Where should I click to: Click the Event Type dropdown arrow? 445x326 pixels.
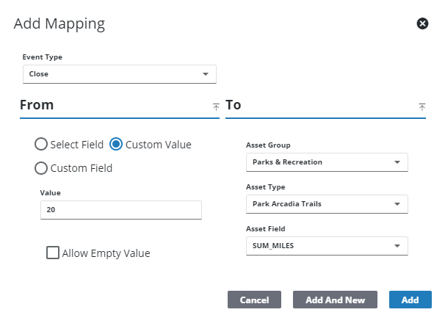[206, 74]
